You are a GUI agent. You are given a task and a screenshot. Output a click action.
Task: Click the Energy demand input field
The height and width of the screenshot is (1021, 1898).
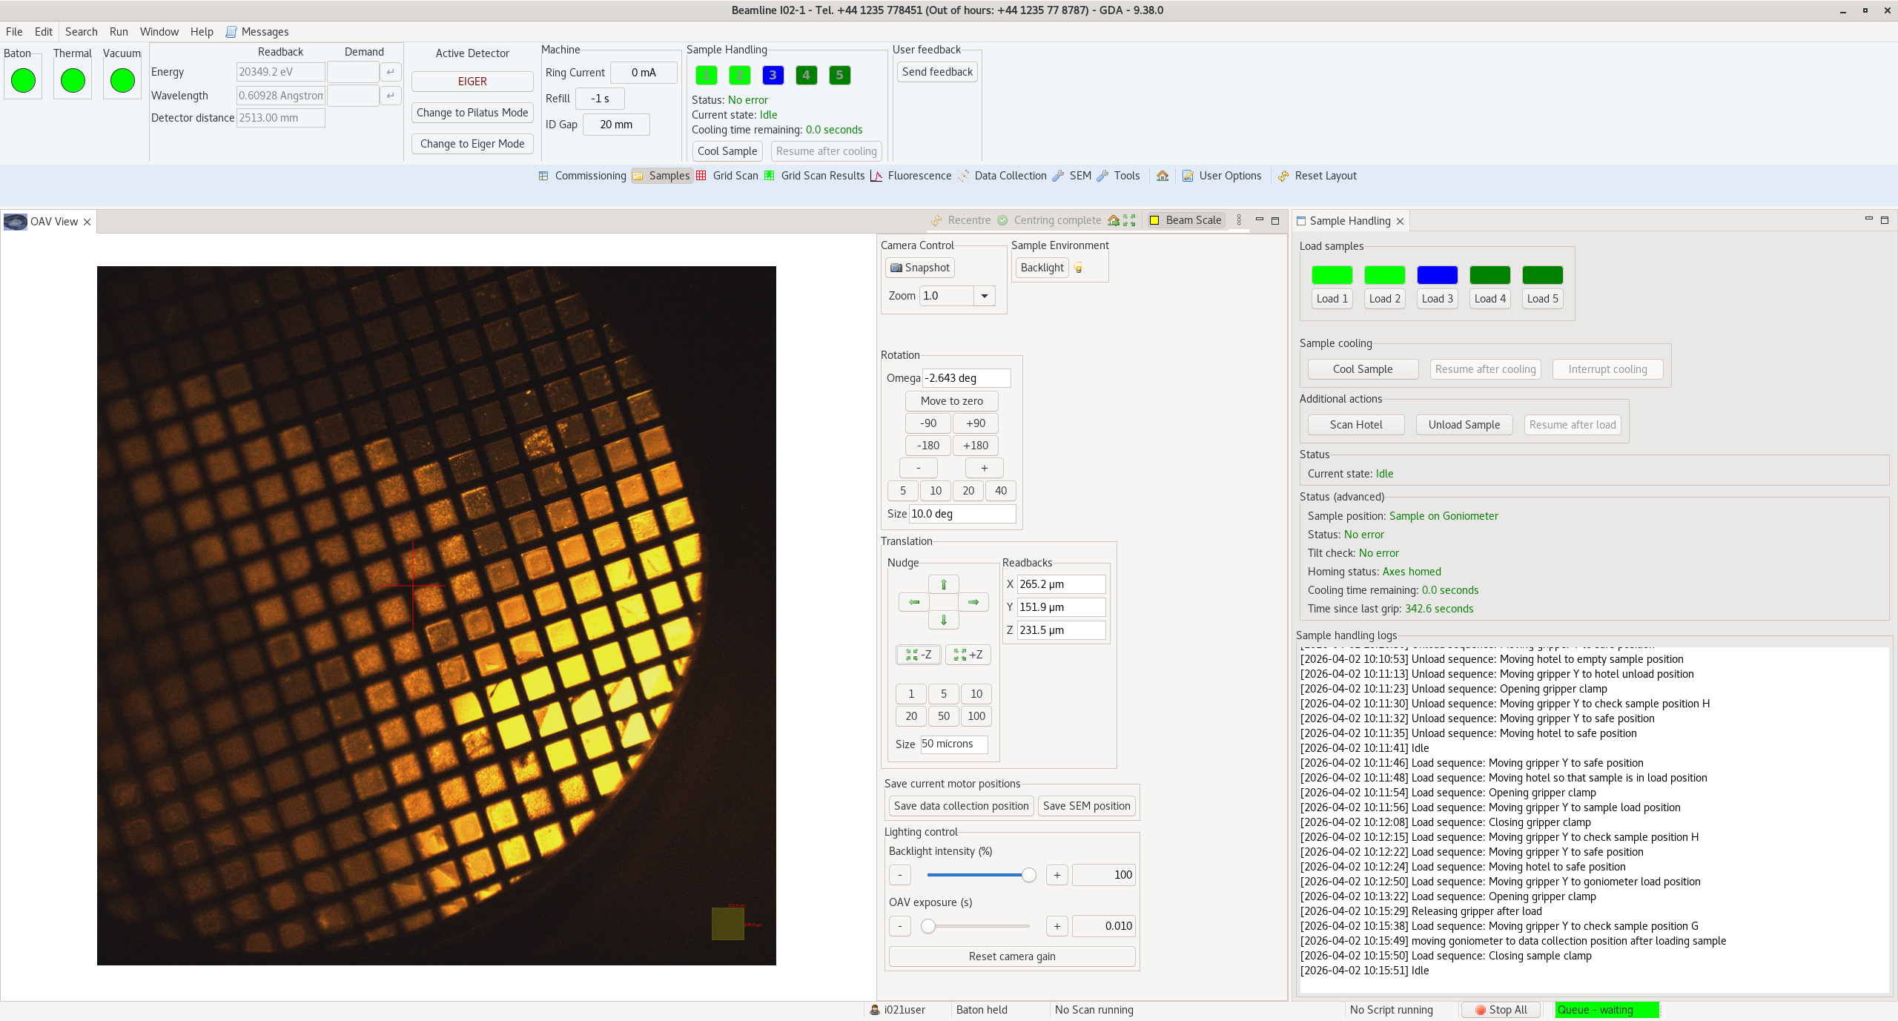[x=353, y=72]
